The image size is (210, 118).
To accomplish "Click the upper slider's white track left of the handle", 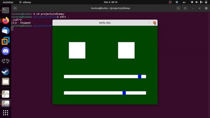I will pos(101,76).
